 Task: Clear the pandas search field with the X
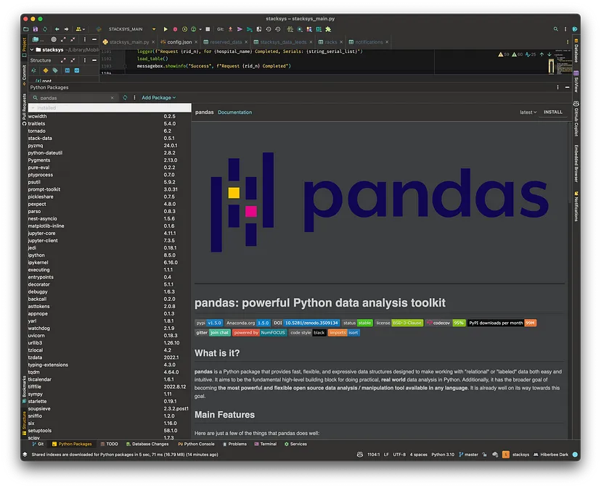coord(112,97)
